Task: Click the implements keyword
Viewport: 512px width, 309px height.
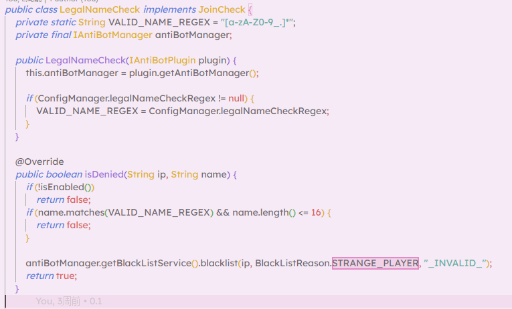Action: 169,10
